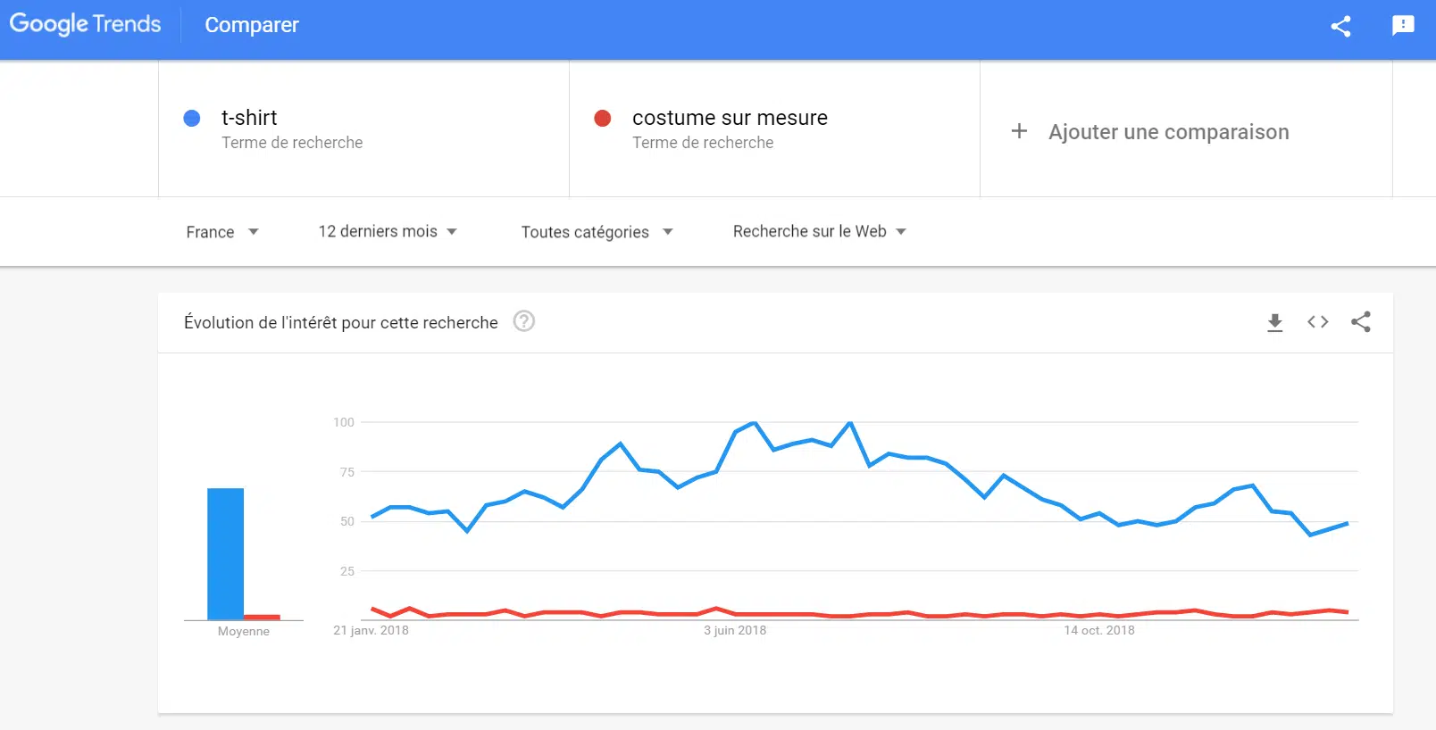The image size is (1436, 730).
Task: Expand the 12 derniers mois period dropdown
Action: 388,232
